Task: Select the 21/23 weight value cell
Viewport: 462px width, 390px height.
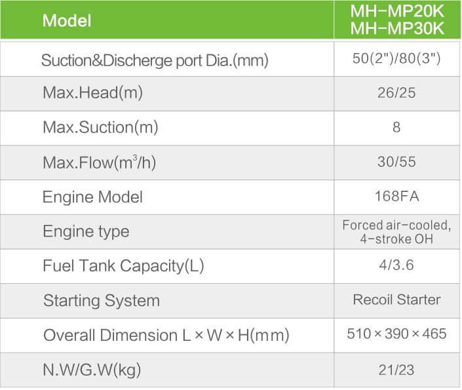Action: 397,370
